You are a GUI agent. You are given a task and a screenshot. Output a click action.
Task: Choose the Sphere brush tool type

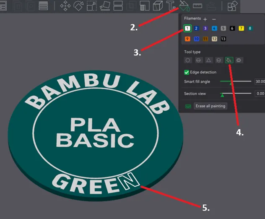tap(198, 60)
